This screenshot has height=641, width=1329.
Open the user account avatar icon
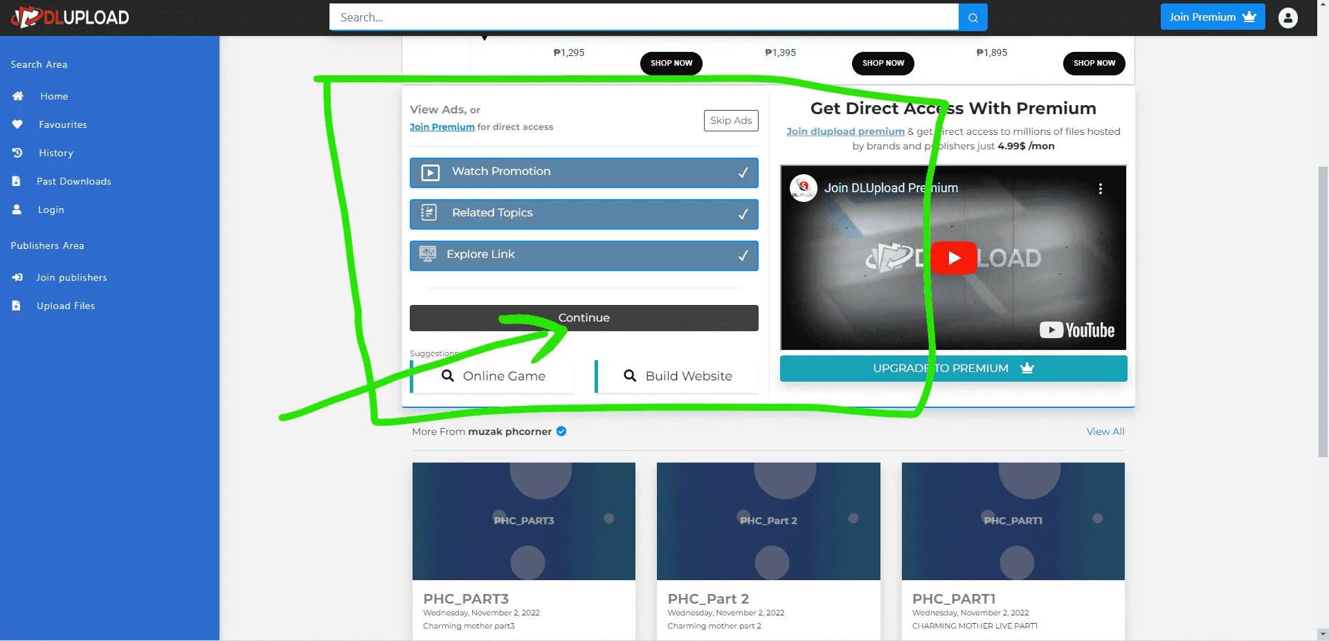coord(1287,17)
